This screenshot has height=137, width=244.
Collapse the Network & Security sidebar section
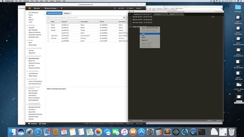click(27, 56)
